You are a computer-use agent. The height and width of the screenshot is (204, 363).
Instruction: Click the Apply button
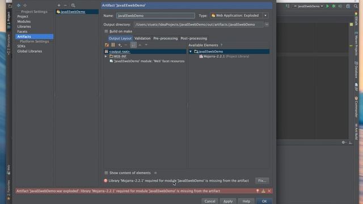click(x=228, y=201)
